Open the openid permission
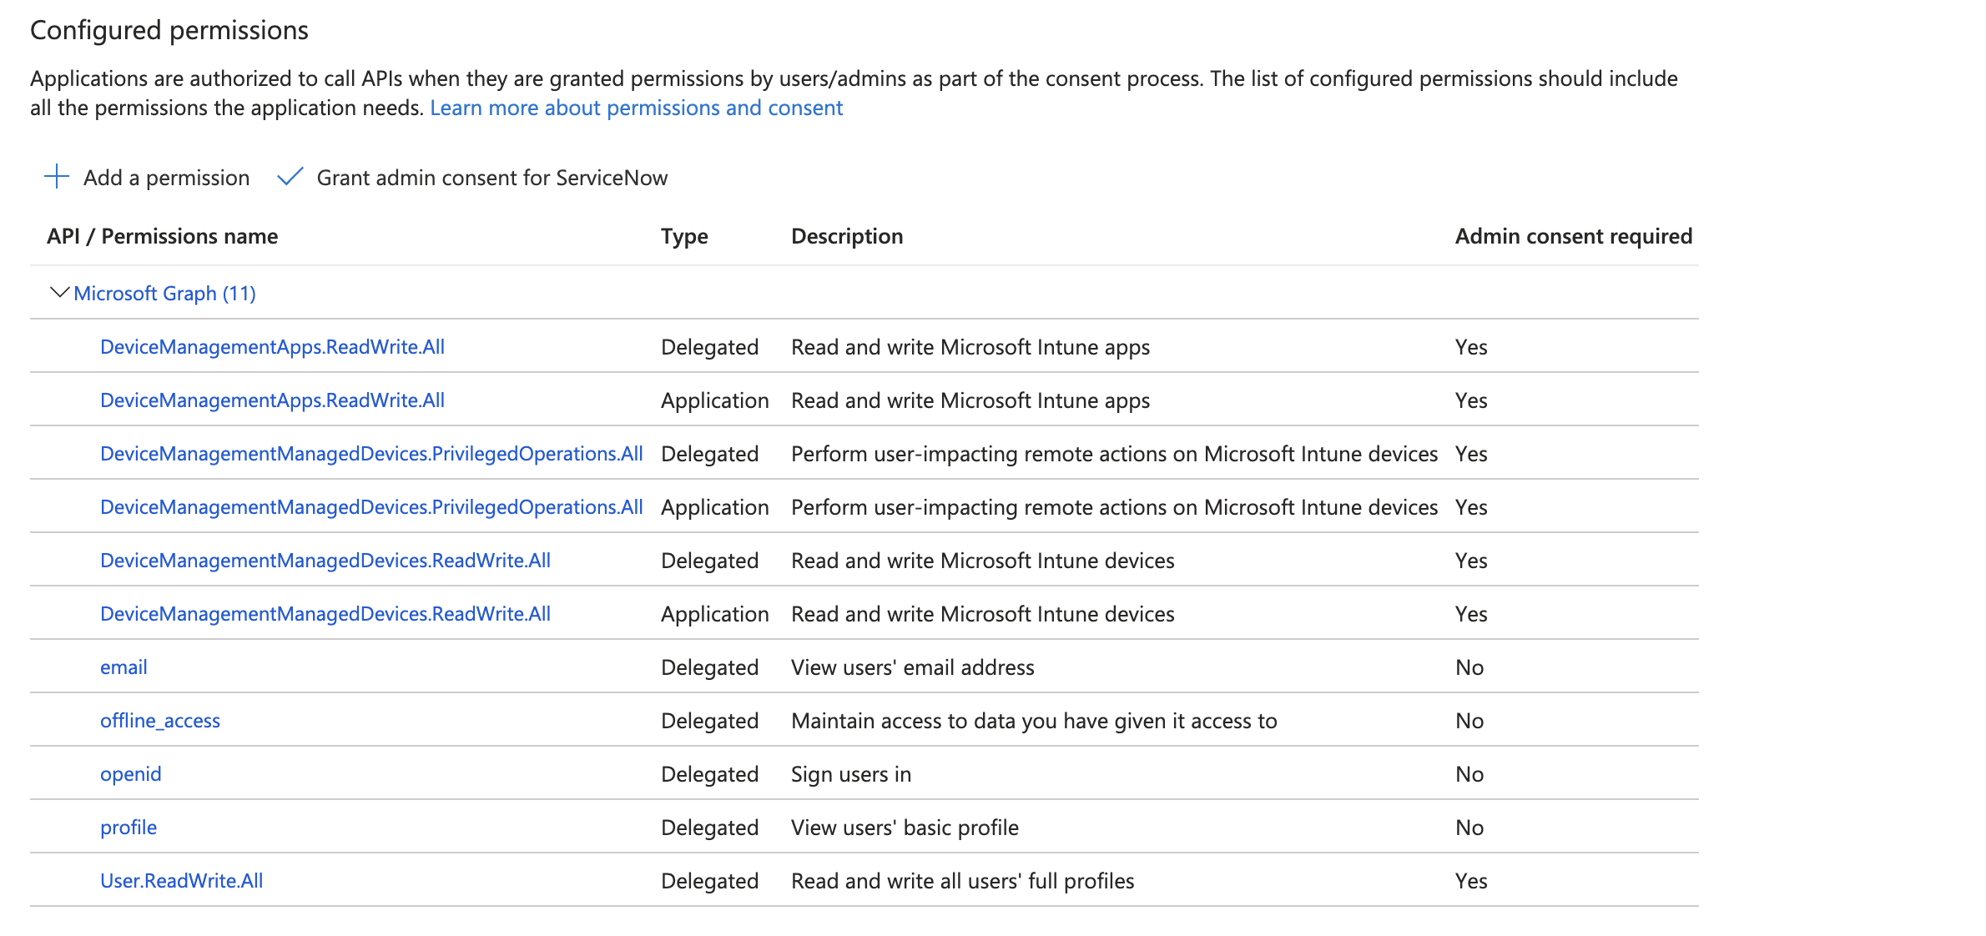The width and height of the screenshot is (1986, 936). coord(131,774)
